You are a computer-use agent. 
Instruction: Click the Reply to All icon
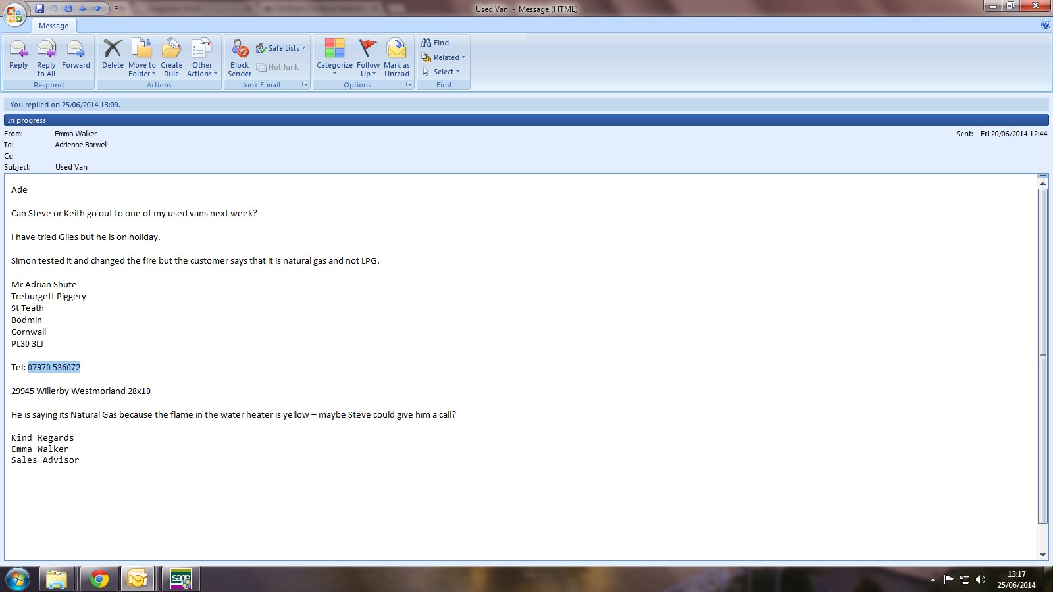[46, 50]
